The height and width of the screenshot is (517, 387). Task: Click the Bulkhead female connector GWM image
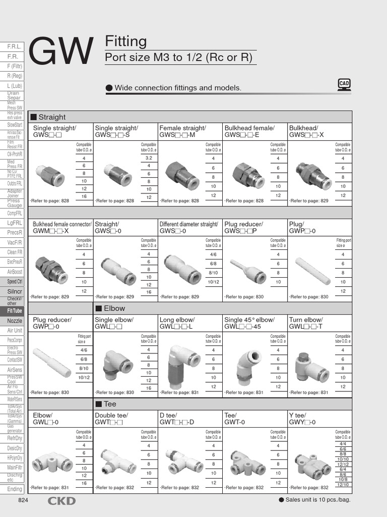pyautogui.click(x=51, y=271)
